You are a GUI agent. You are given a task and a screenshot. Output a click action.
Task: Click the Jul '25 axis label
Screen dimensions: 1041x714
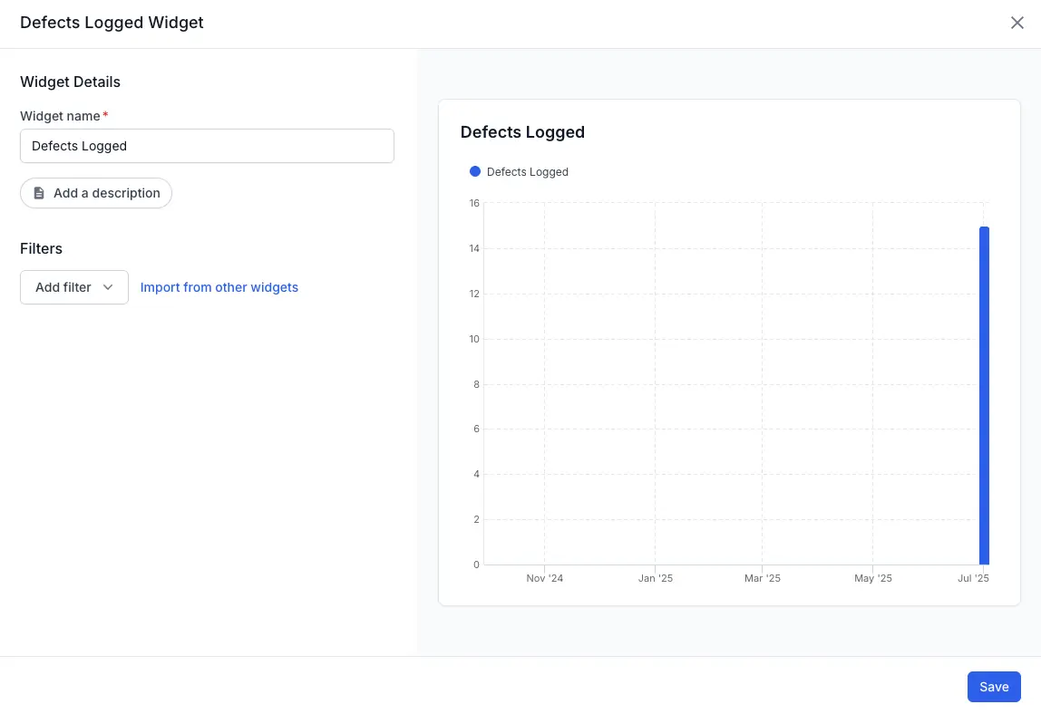pyautogui.click(x=973, y=578)
